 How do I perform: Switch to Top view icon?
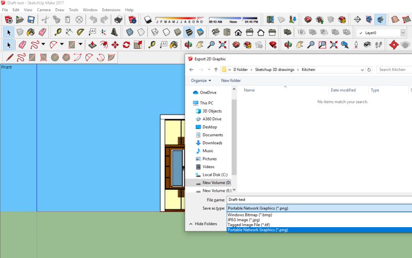pyautogui.click(x=227, y=32)
